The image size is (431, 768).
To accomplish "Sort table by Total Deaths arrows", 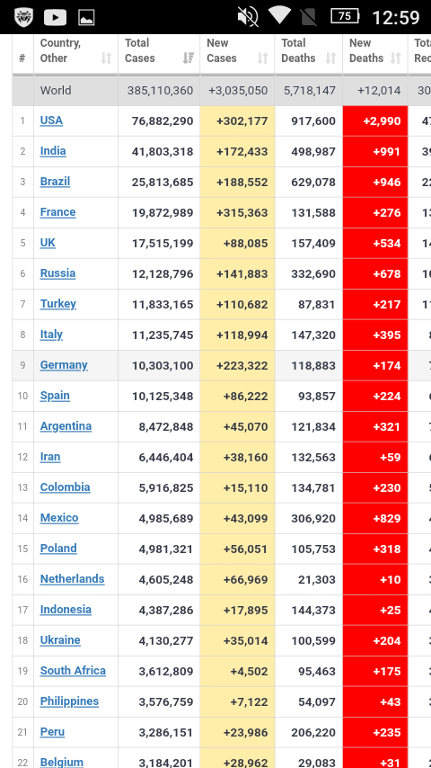I will click(x=330, y=58).
